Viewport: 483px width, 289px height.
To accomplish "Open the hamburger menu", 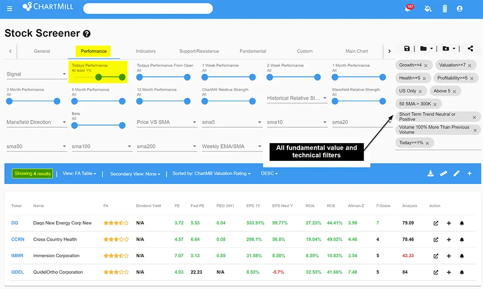I will click(10, 9).
